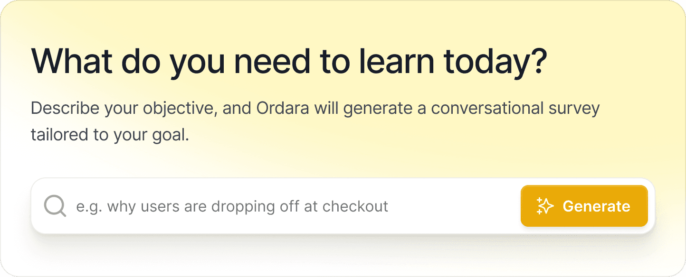This screenshot has height=277, width=686.
Task: Click the word 'What' in the heading
Action: point(71,60)
